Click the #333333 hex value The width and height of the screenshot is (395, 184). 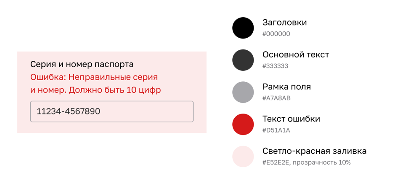coord(275,66)
